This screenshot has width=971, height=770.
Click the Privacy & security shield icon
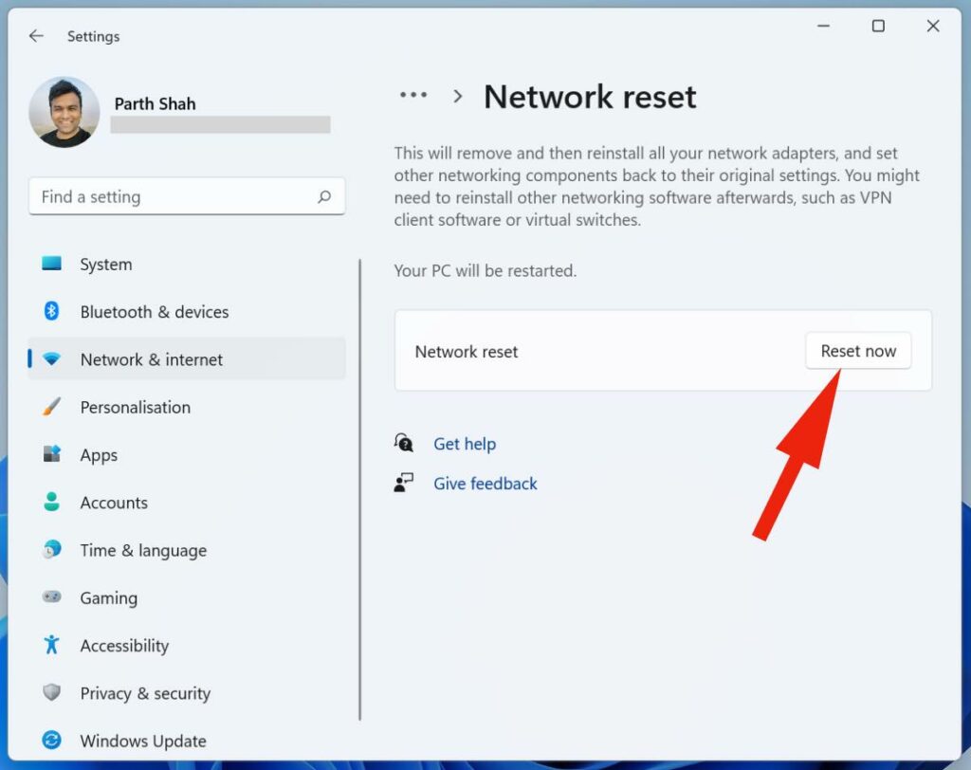[x=52, y=693]
